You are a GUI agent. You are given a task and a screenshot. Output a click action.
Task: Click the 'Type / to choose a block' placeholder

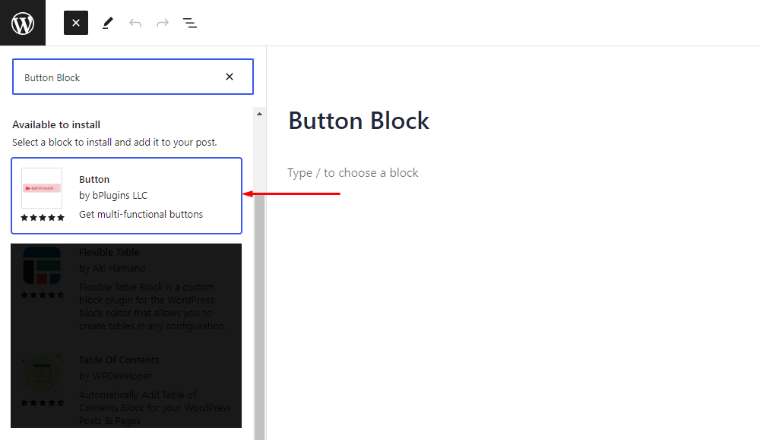(x=353, y=172)
